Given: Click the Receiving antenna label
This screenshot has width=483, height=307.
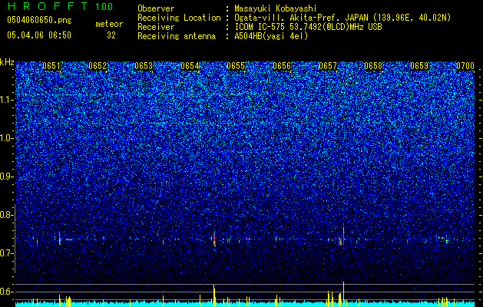Looking at the screenshot, I should [x=177, y=36].
